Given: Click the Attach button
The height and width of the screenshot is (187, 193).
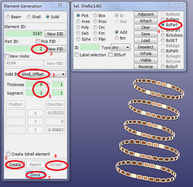Looking at the screenshot, I should [146, 21].
